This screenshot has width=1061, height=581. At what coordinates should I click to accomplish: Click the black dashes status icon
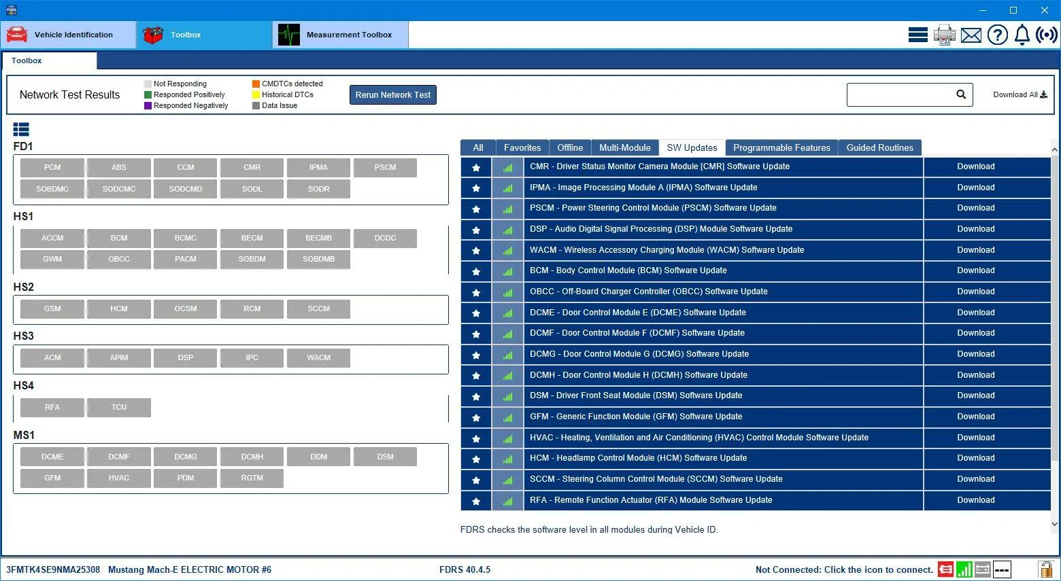click(x=1002, y=569)
